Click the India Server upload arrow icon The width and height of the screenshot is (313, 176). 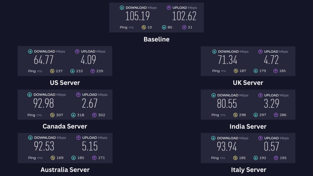pos(260,95)
